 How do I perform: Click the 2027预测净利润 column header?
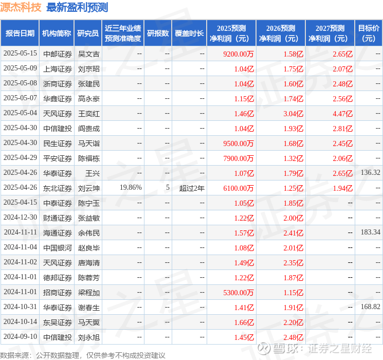330,33
